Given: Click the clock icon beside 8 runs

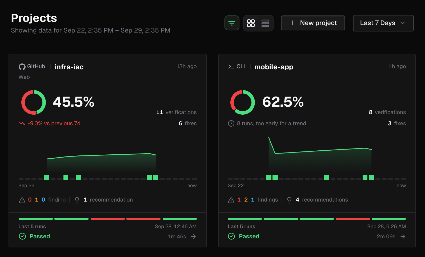Looking at the screenshot, I should click(x=231, y=123).
